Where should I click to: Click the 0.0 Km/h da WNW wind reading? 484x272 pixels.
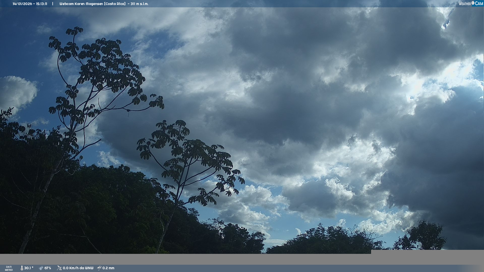(78, 268)
